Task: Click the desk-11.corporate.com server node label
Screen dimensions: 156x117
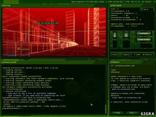Action: click(47, 23)
